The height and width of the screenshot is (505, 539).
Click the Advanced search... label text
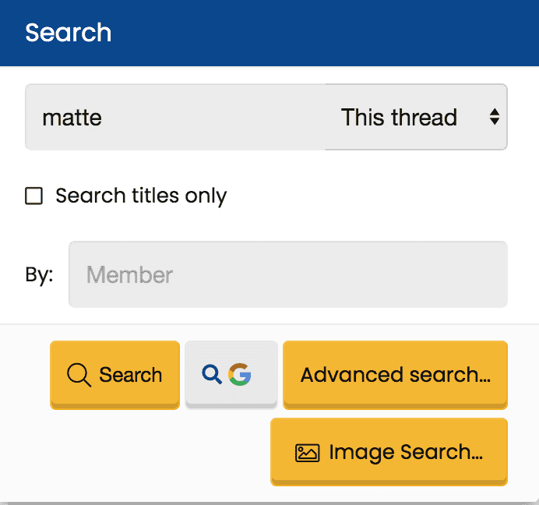[x=396, y=375]
